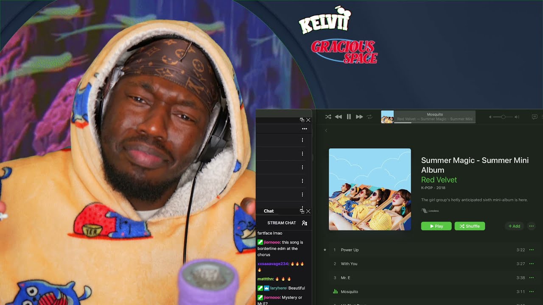Click the now-playing album thumbnail in the player bar
Image resolution: width=543 pixels, height=305 pixels.
tap(387, 117)
